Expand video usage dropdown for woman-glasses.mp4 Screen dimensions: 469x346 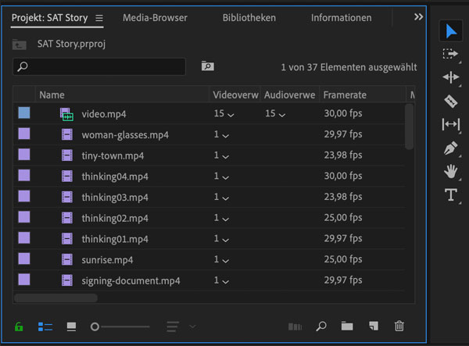coord(226,136)
